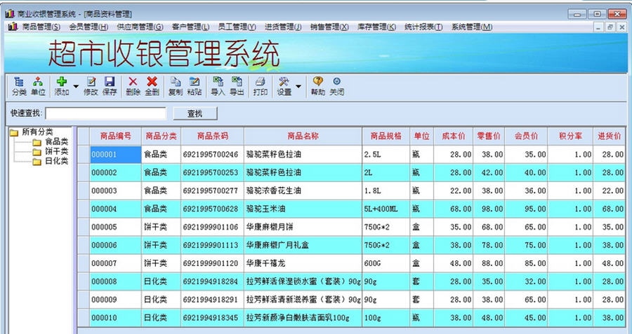Sort by the 商品条码 column header
632x334 pixels.
click(x=212, y=137)
